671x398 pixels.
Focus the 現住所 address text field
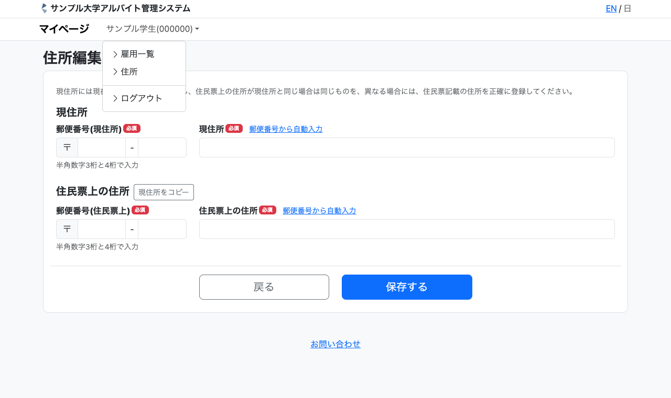[x=407, y=147]
